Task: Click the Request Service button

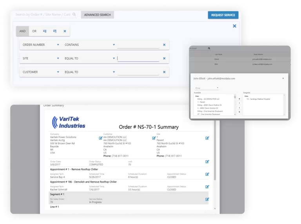Action: 223,15
